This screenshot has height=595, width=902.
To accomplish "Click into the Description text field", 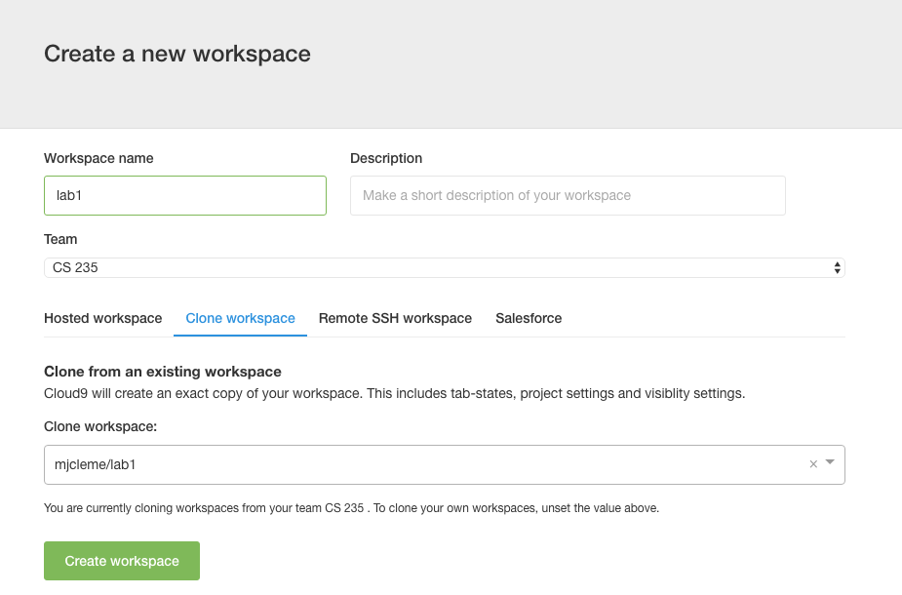I will point(568,195).
